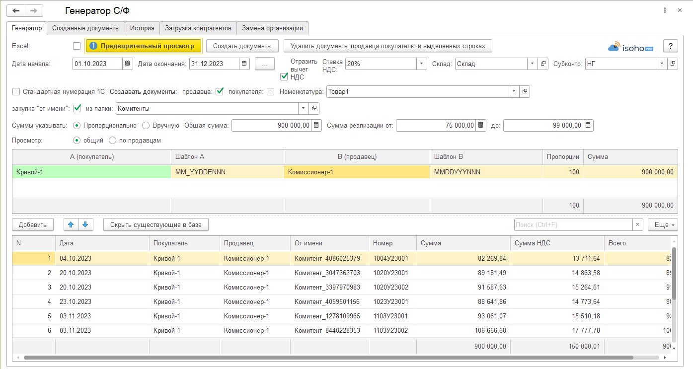Expand the из папки dropdown arrow
The width and height of the screenshot is (693, 369).
(x=304, y=108)
